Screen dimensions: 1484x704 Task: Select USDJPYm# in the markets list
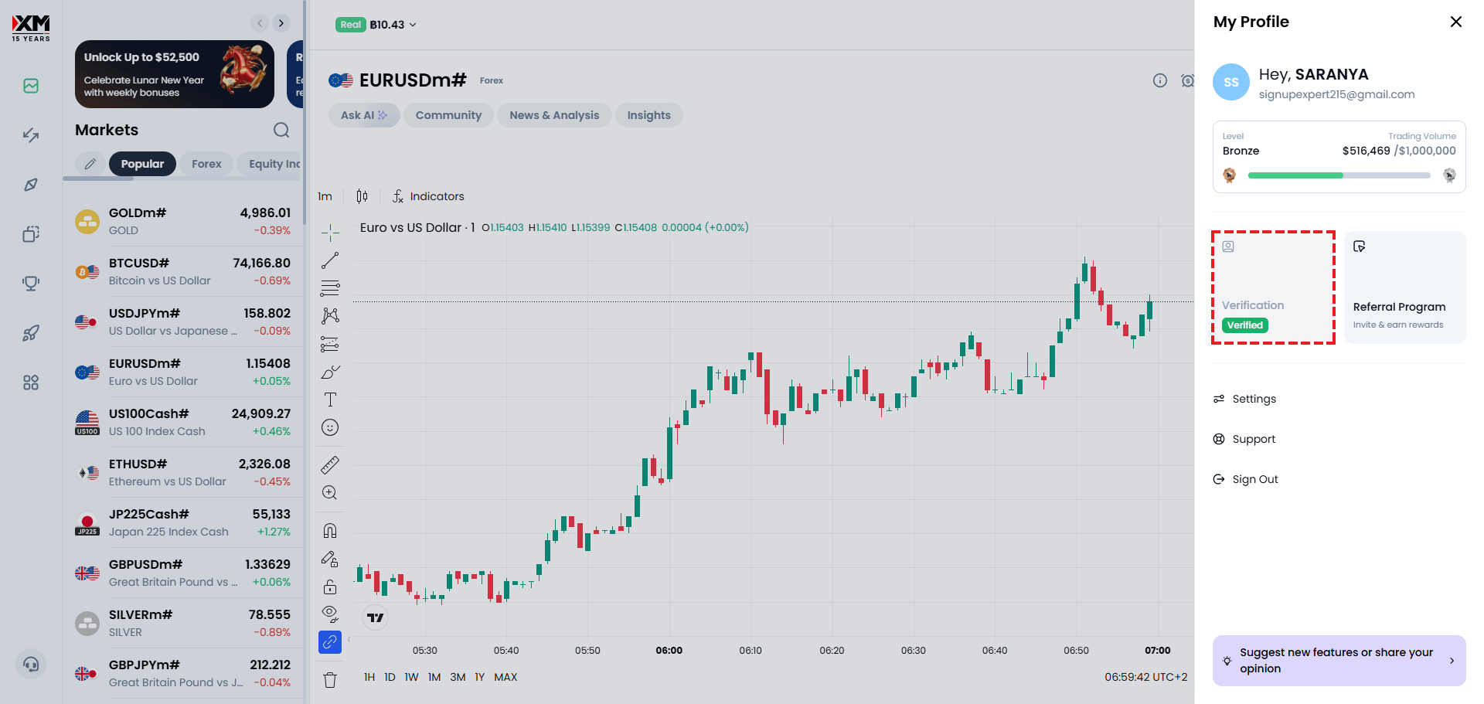click(x=183, y=321)
